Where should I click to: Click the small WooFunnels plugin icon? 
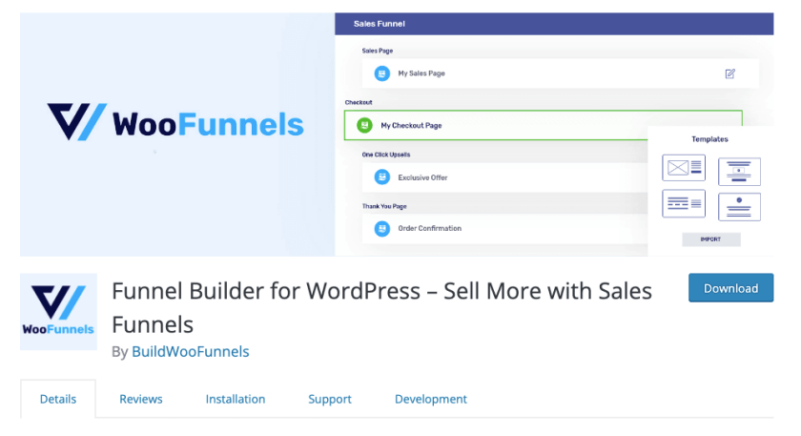coord(58,311)
